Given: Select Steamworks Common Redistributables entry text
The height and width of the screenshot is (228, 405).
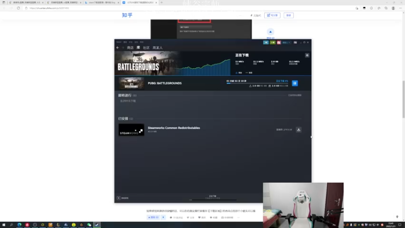Looking at the screenshot, I should pos(174,128).
